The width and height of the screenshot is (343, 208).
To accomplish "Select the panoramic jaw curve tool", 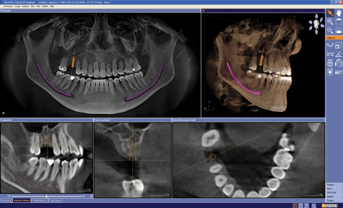I will pyautogui.click(x=330, y=45).
